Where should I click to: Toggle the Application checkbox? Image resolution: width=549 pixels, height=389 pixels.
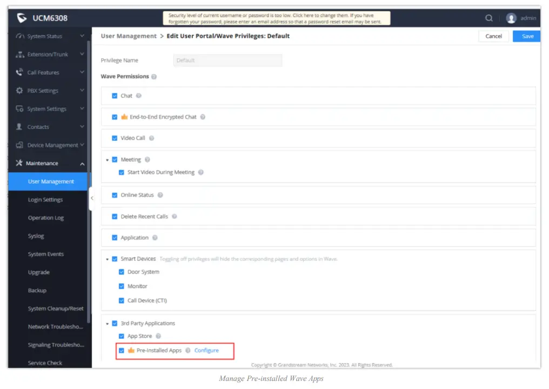pos(115,238)
